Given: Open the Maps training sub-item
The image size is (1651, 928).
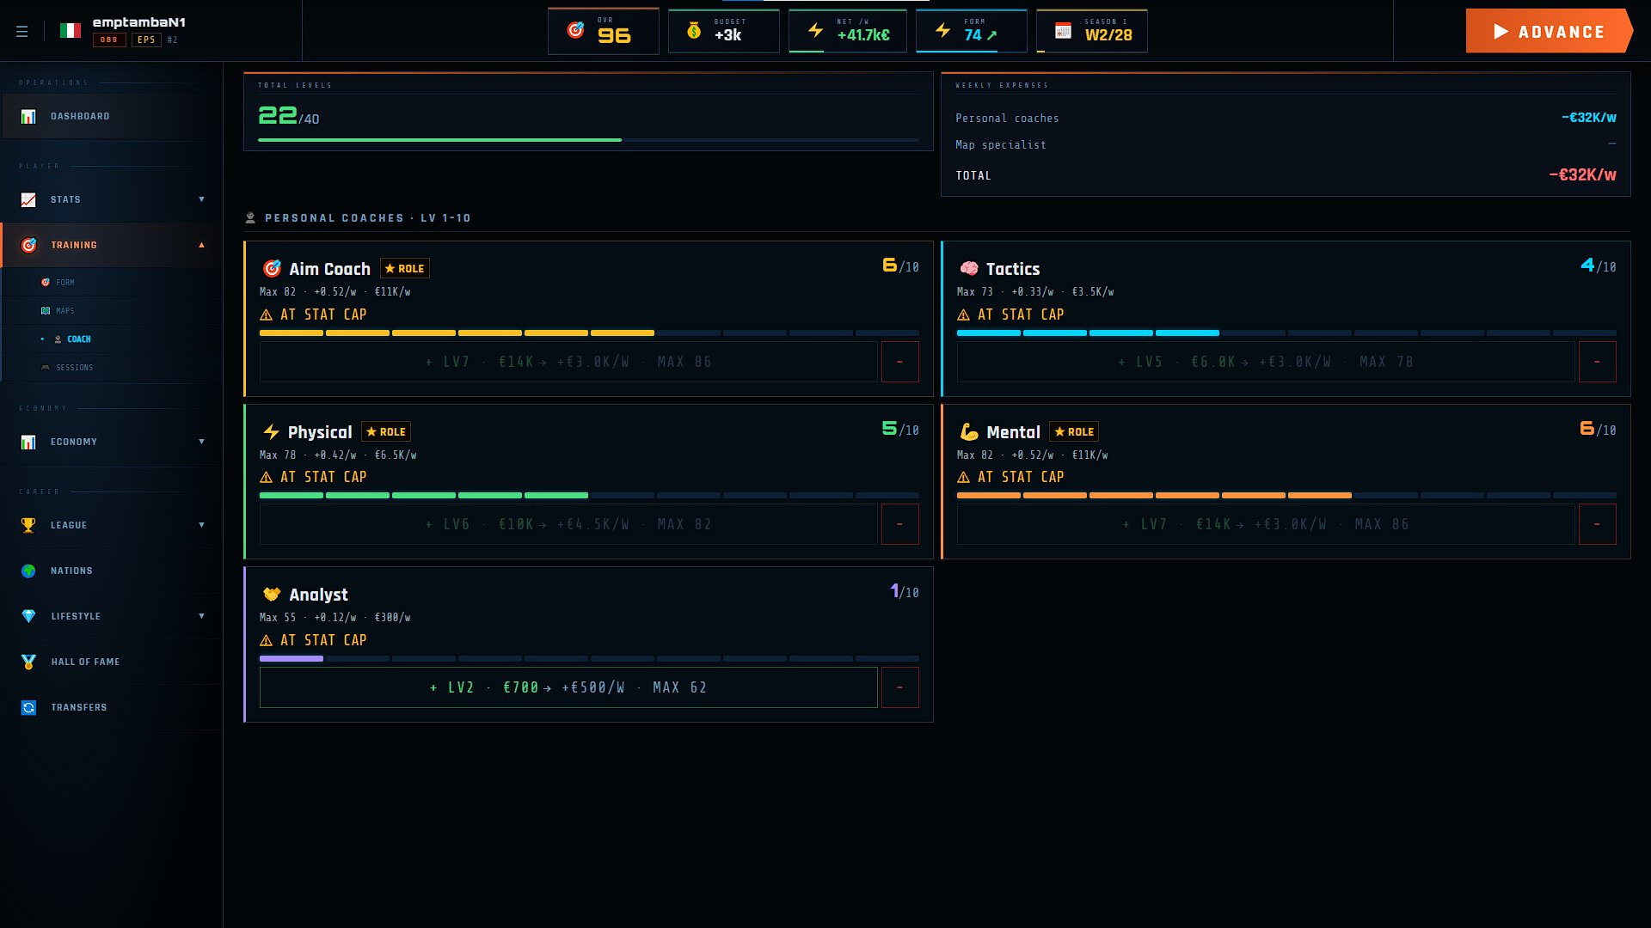Looking at the screenshot, I should pyautogui.click(x=64, y=311).
